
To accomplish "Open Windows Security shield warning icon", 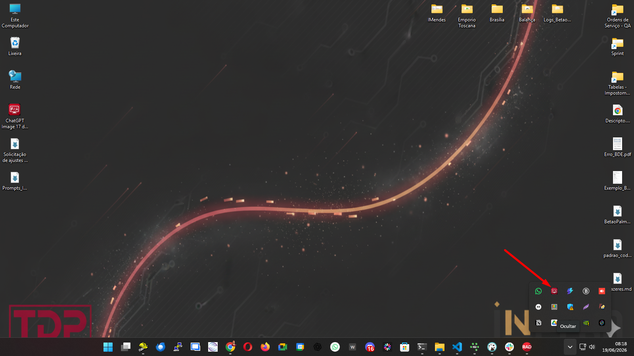I will tap(570, 307).
